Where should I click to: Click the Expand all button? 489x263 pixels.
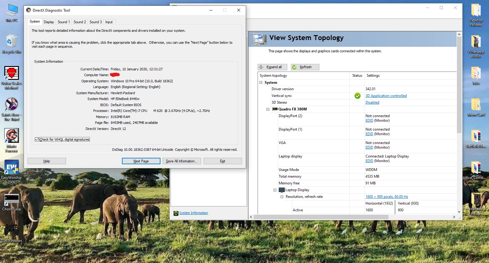tap(272, 67)
